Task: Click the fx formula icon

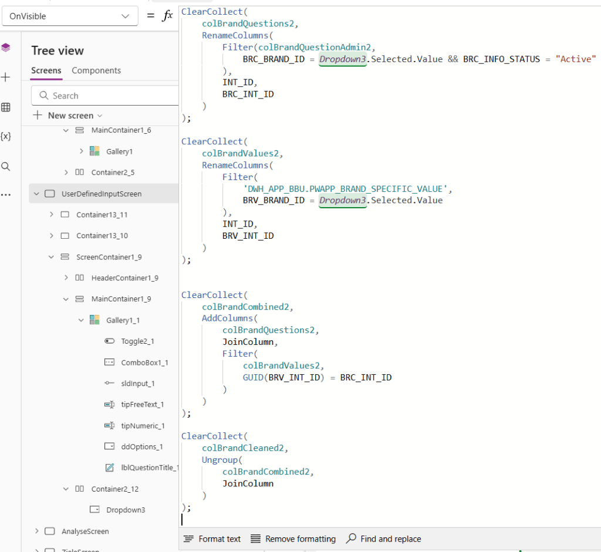Action: click(167, 16)
